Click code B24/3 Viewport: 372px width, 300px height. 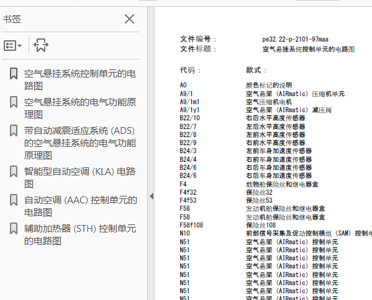pos(188,151)
